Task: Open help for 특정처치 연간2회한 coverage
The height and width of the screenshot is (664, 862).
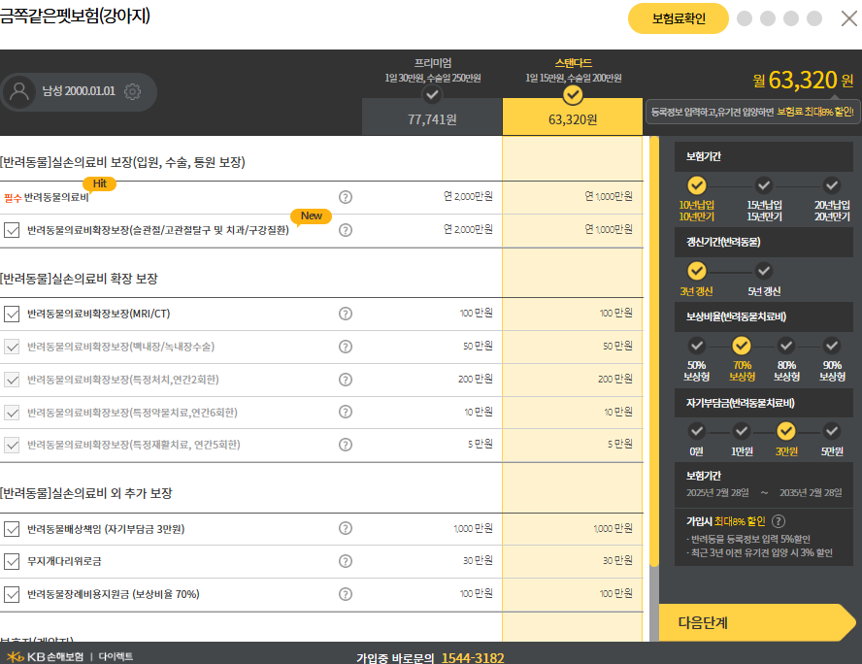Action: click(346, 380)
